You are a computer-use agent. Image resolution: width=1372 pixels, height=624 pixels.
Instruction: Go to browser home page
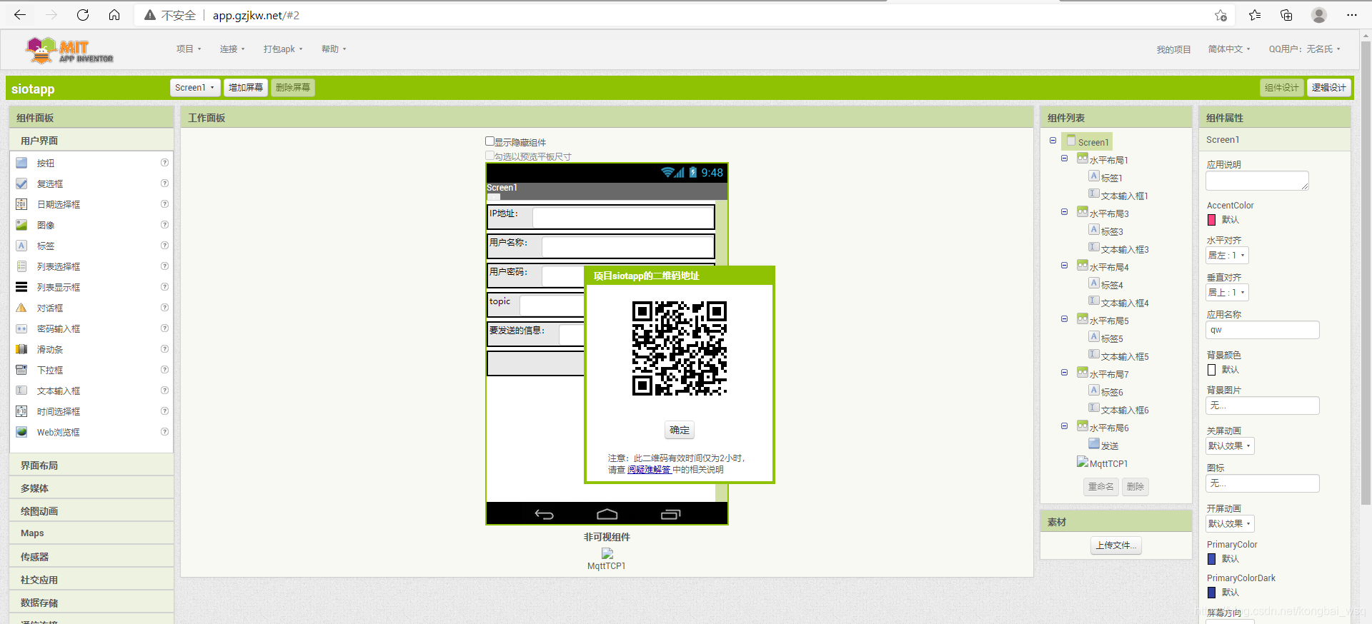click(x=114, y=15)
